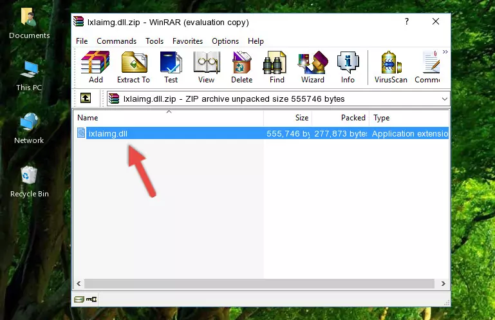Image resolution: width=495 pixels, height=320 pixels.
Task: Expand the archive path dropdown
Action: tap(445, 99)
